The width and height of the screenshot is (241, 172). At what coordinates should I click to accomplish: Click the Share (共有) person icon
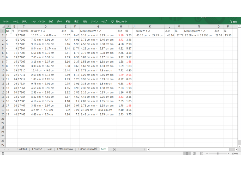point(231,22)
